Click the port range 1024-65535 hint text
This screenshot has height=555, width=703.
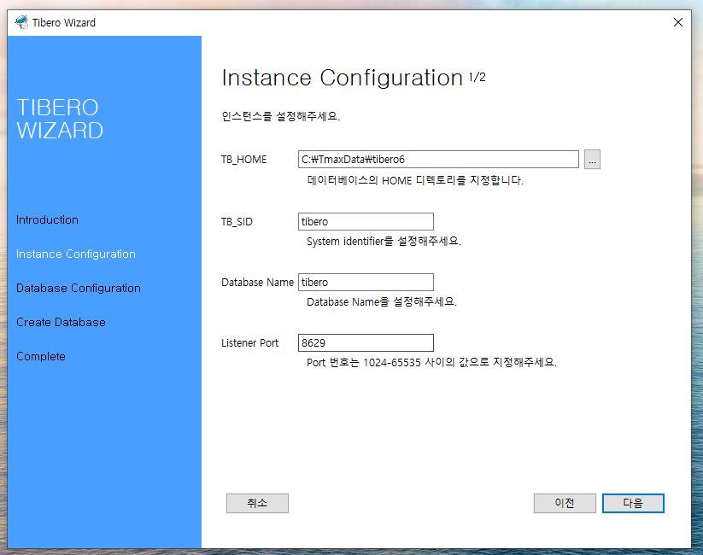[x=431, y=362]
